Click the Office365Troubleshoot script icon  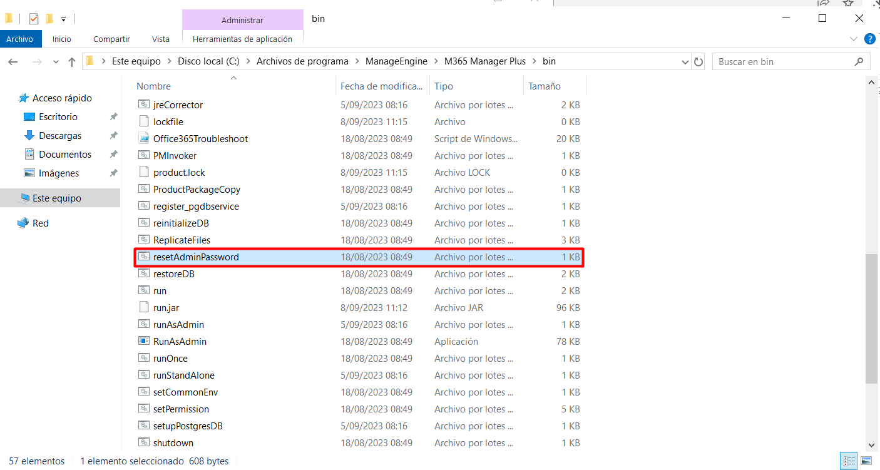pos(144,138)
